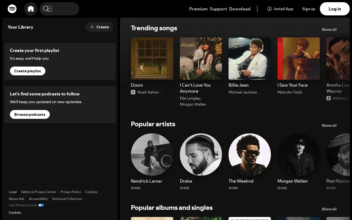352x220 pixels.
Task: Click the explicit E badge beside Noah Kahan
Action: (133, 92)
